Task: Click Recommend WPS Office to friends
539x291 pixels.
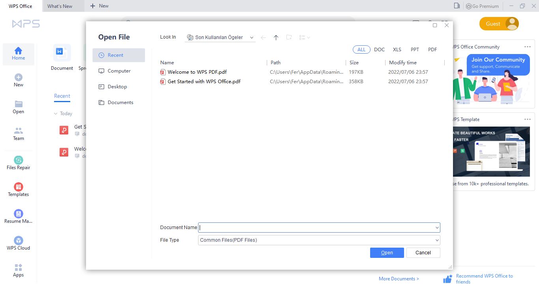Action: tap(484, 279)
